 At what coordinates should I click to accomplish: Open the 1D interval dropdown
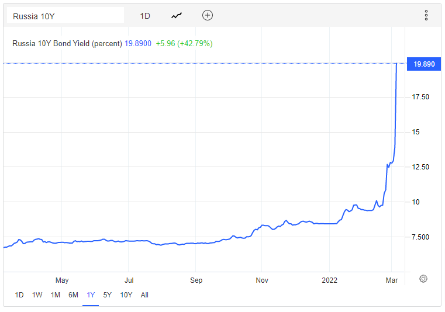click(x=145, y=16)
